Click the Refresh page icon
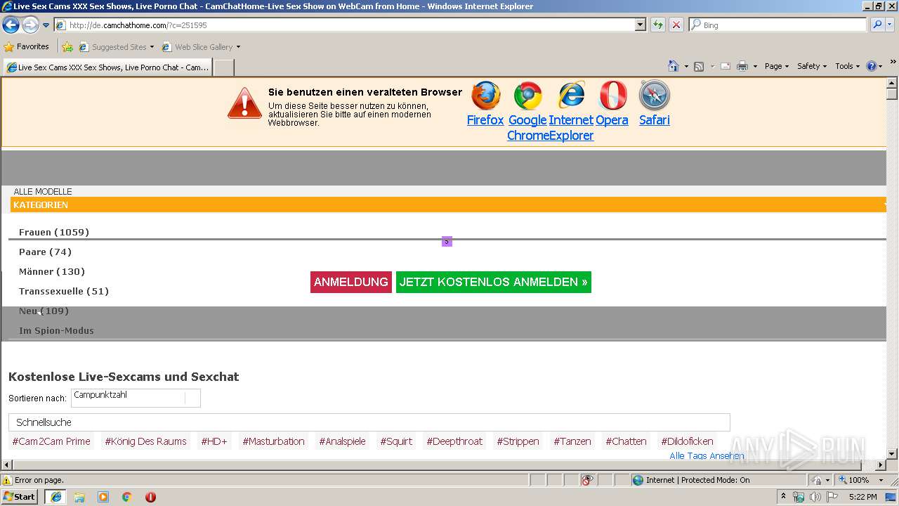The height and width of the screenshot is (506, 899). tap(657, 25)
